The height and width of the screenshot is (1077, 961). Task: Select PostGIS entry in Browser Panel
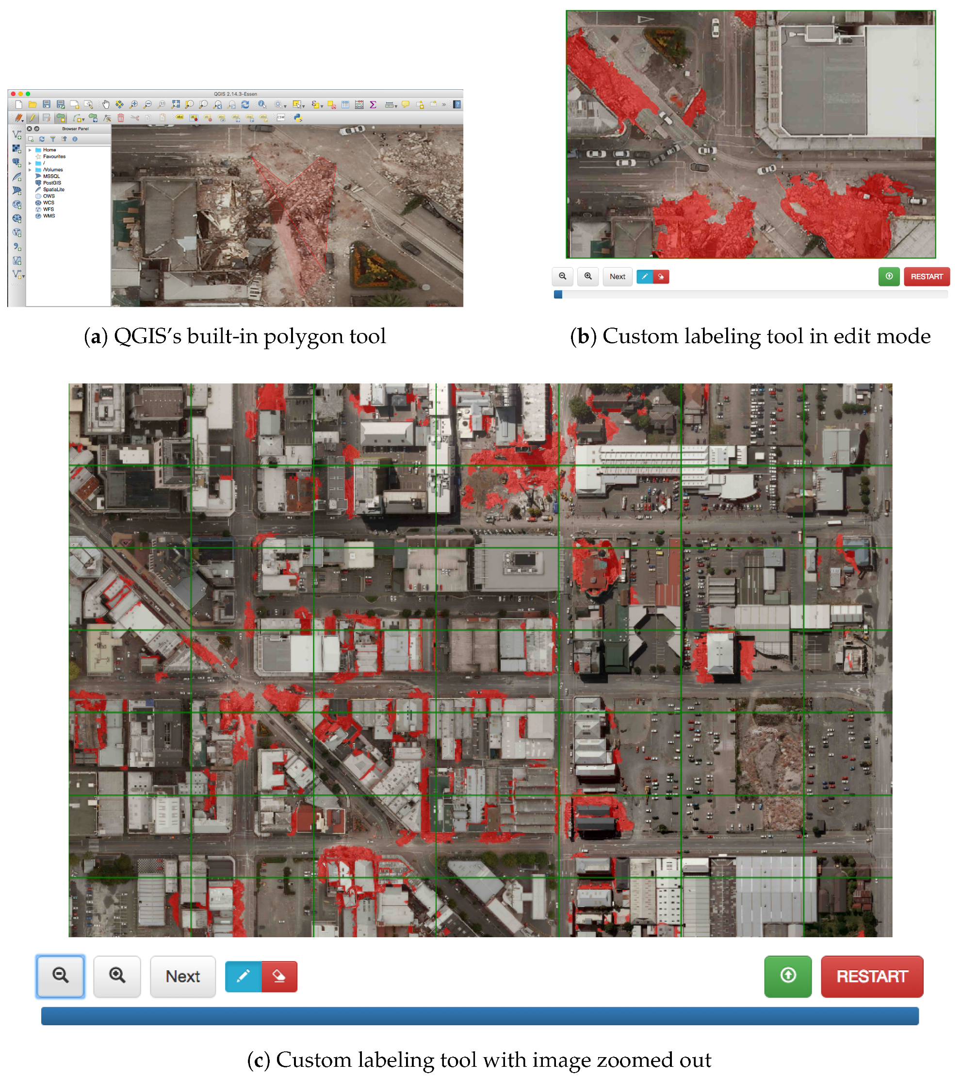coord(52,183)
